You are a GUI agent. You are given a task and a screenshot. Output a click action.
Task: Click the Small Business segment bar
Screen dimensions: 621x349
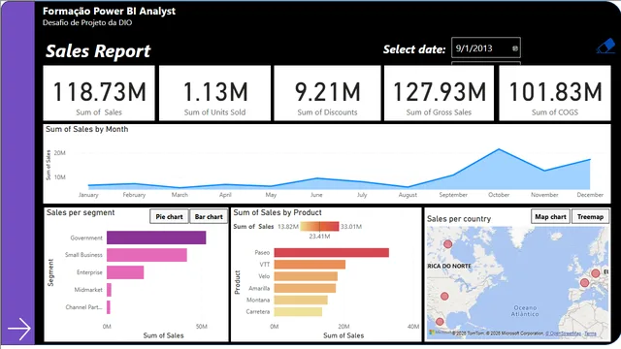(x=147, y=255)
